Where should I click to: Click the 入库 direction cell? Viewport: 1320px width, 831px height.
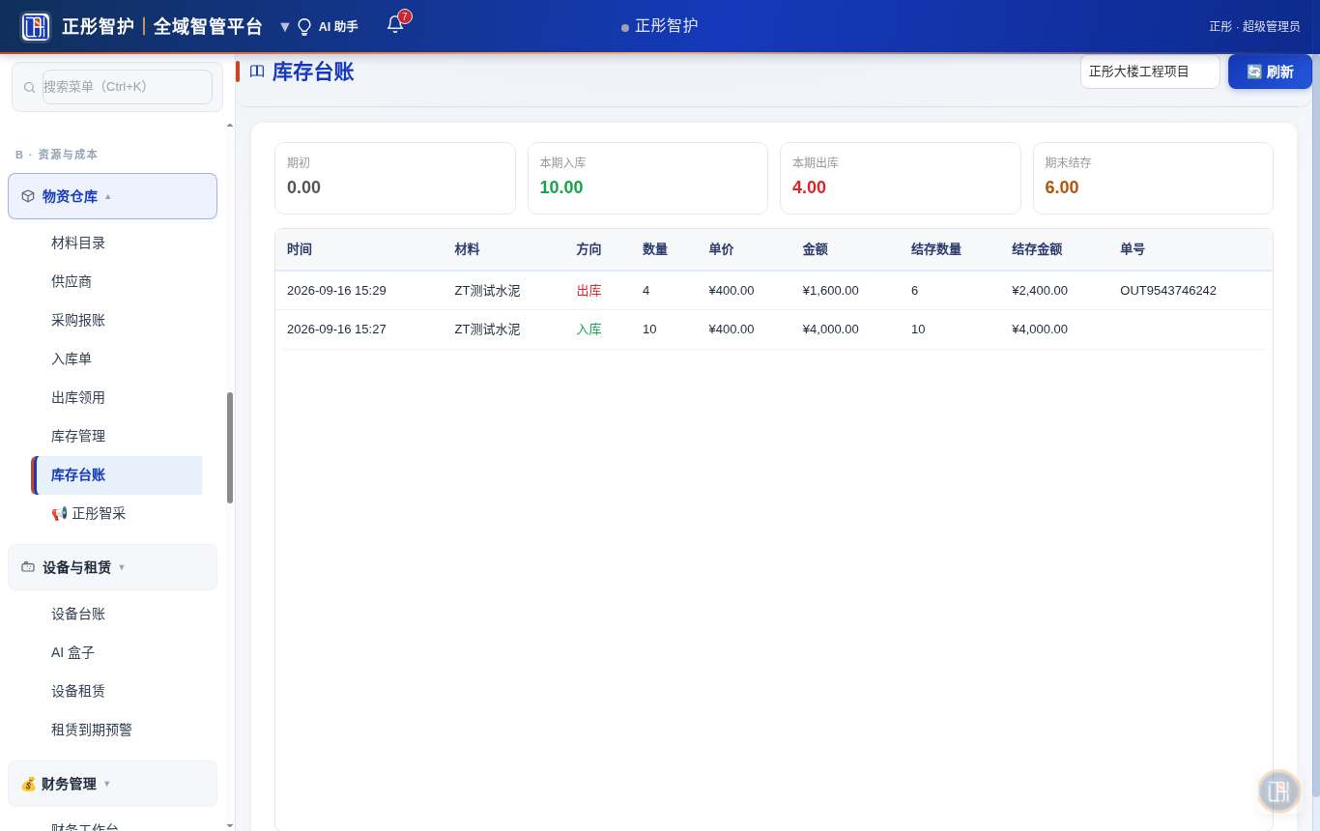588,329
